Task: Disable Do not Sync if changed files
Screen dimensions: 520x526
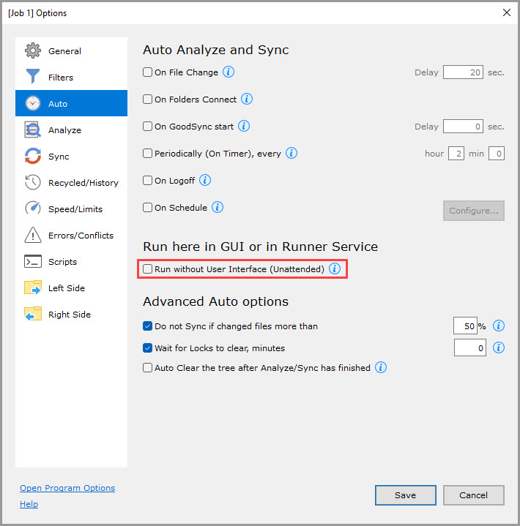Action: click(148, 326)
